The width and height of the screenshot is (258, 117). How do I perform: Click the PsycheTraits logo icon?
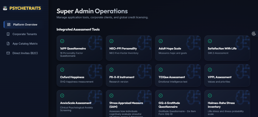click(5, 8)
